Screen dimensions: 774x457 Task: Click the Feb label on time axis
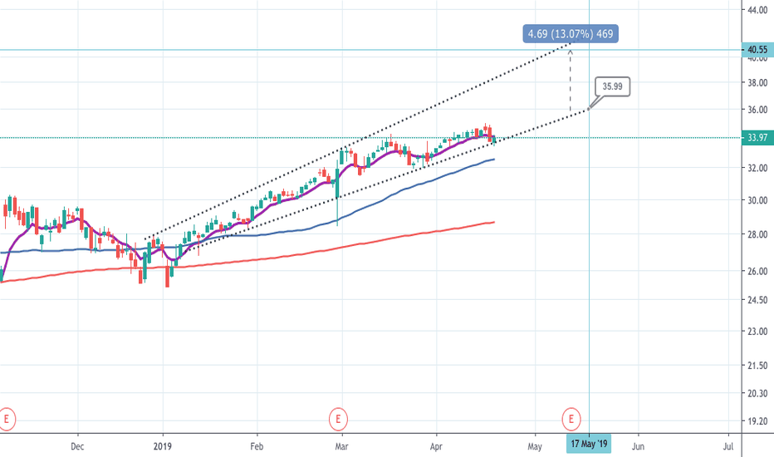[x=257, y=447]
